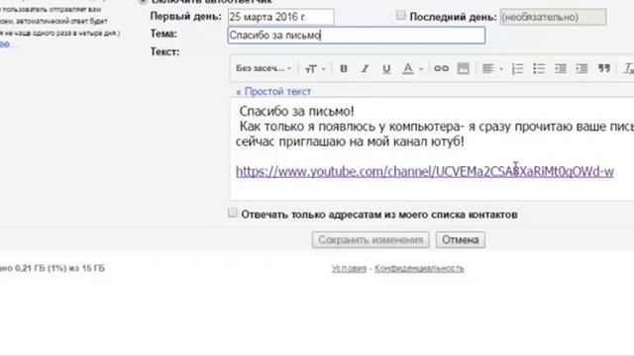
Task: Open the Конфиденциальность link
Action: [x=419, y=268]
